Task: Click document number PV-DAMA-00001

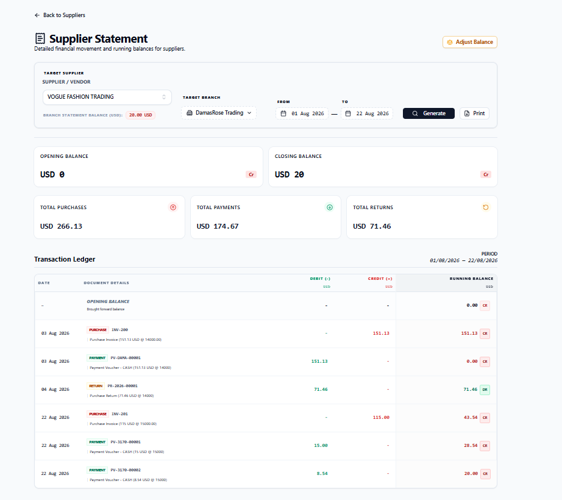Action: click(x=126, y=358)
